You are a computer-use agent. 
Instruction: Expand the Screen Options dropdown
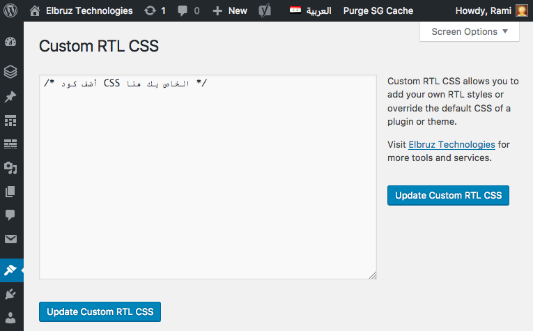[470, 31]
